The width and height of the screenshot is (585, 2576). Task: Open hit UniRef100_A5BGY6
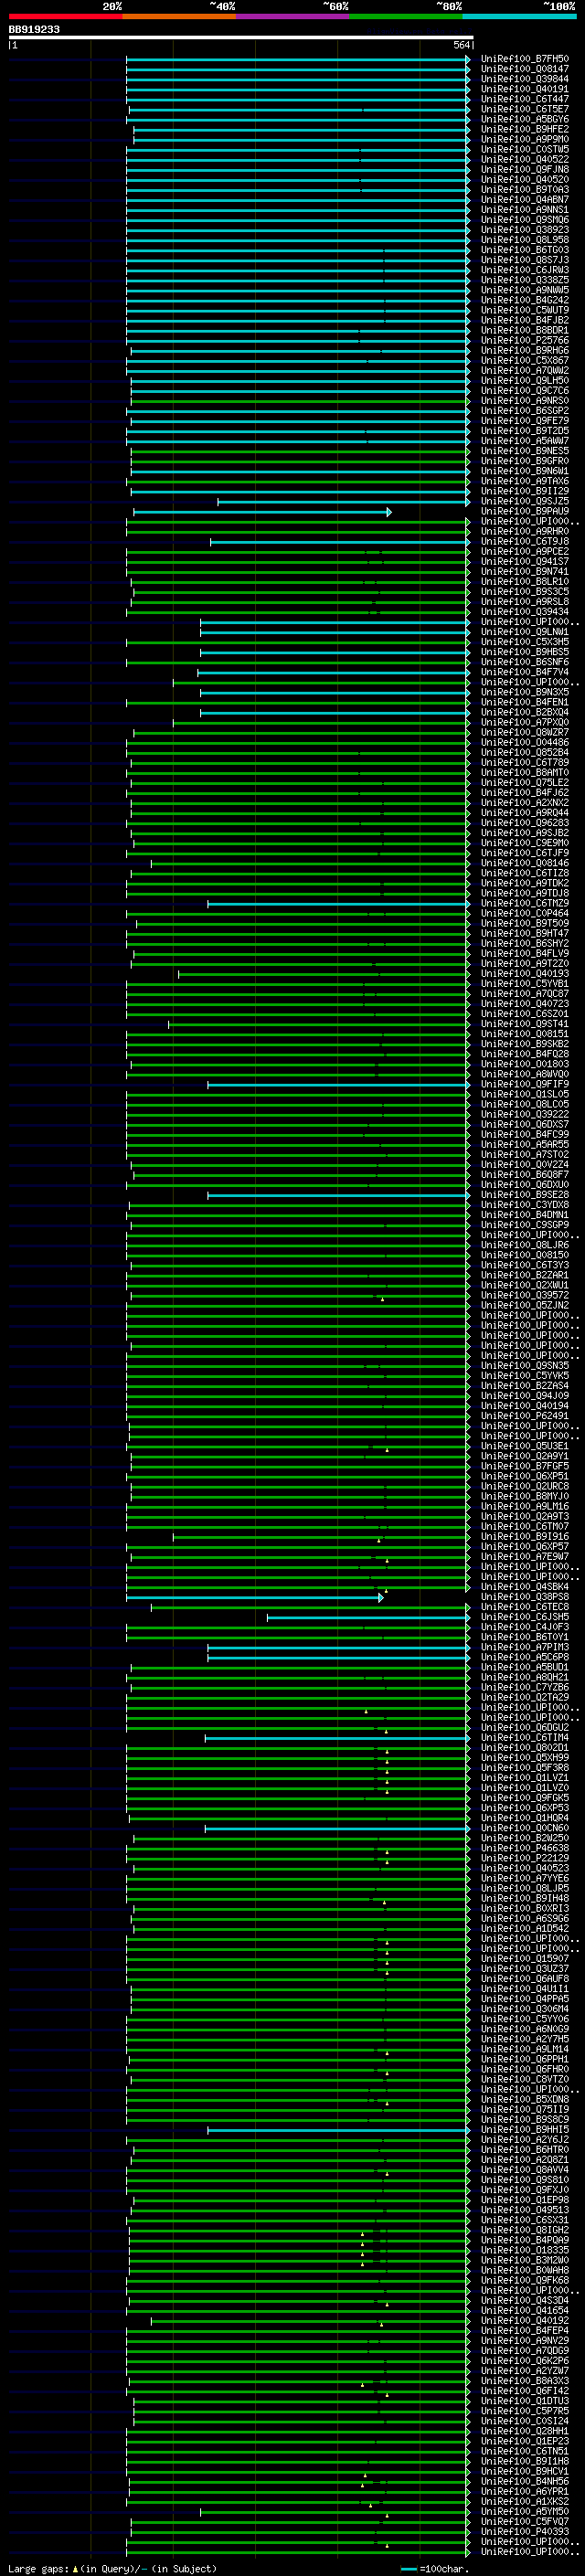(525, 120)
